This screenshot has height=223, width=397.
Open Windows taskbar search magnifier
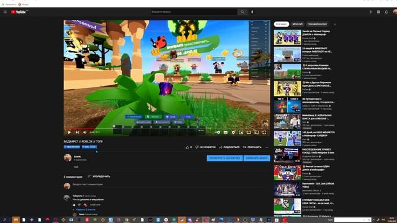[x=4, y=220]
